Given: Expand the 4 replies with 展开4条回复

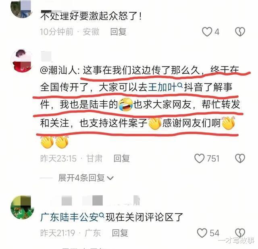Looking at the screenshot, I should 81,178.
